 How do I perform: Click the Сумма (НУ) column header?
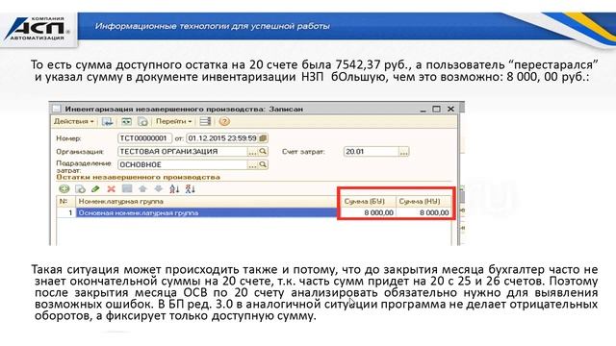423,201
